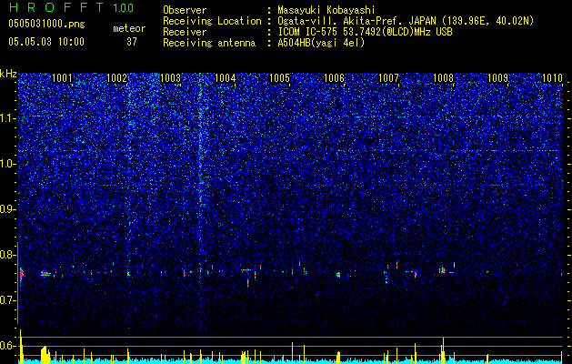Image resolution: width=572 pixels, height=364 pixels.
Task: Click the Receiver label
Action: [185, 32]
